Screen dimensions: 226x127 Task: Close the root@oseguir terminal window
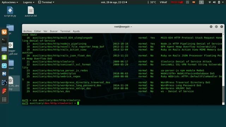point(222,27)
